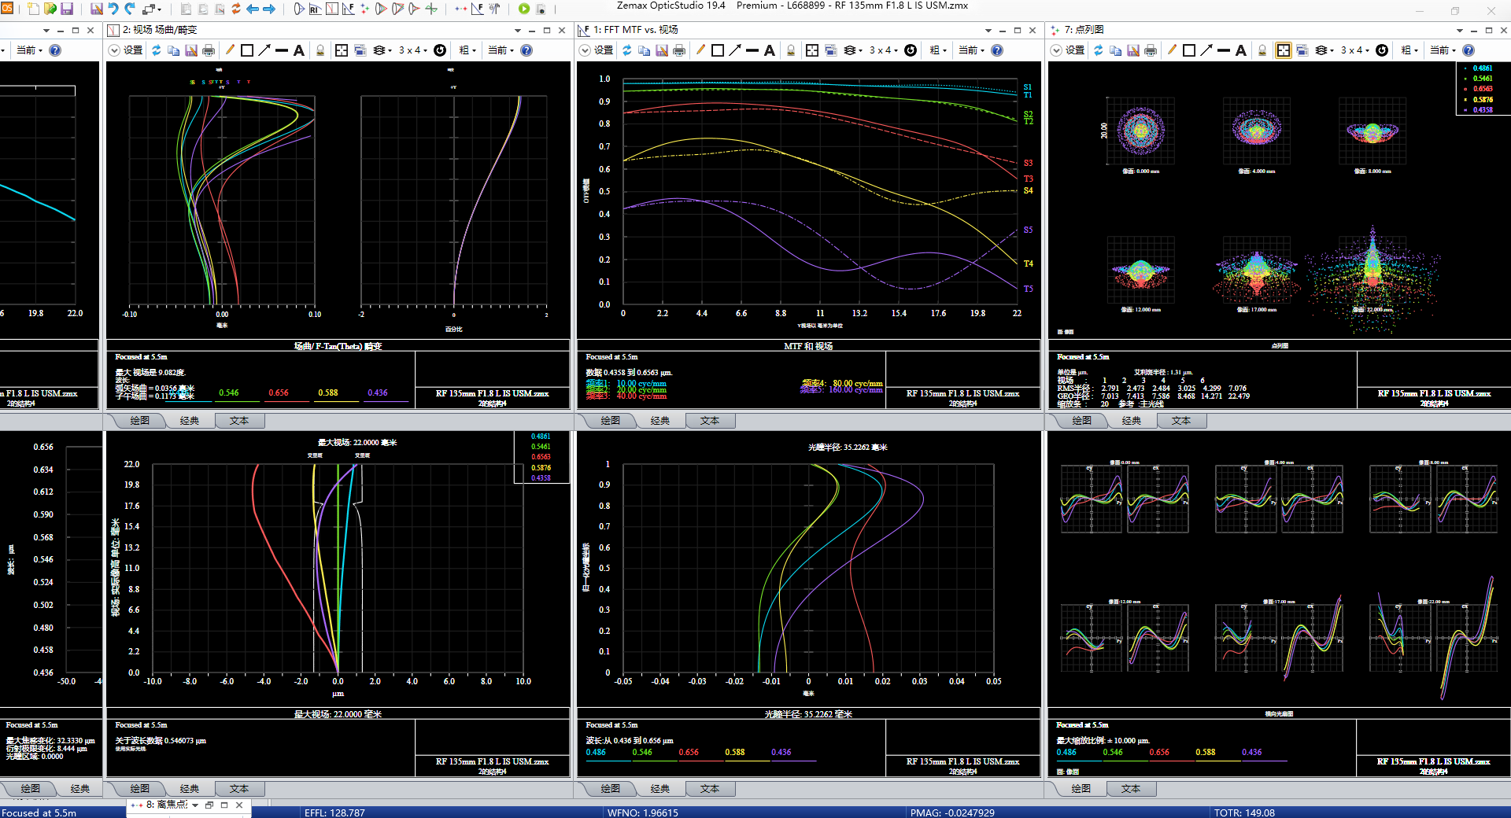The image size is (1511, 818).
Task: Print the spot diagram window
Action: point(1151,50)
